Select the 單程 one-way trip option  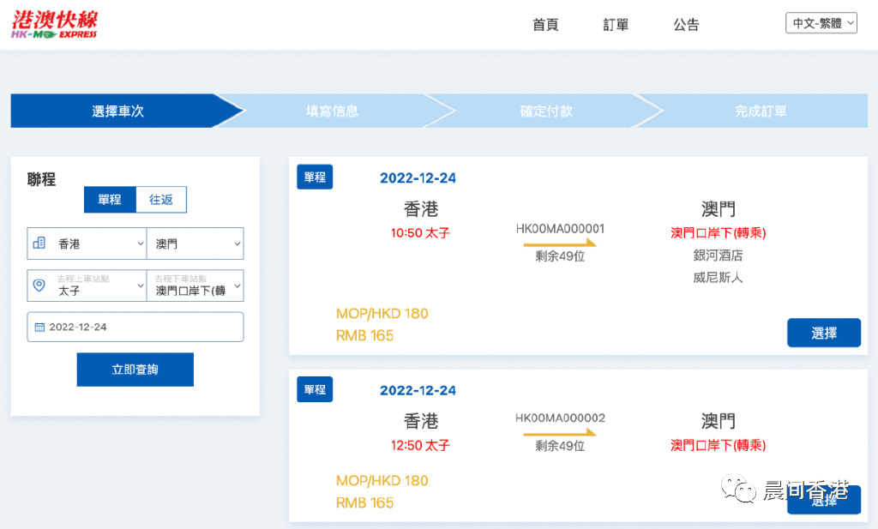110,200
